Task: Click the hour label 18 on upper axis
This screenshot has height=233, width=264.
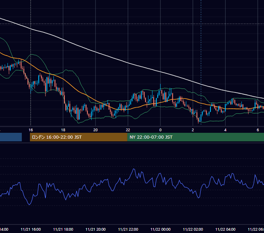Action: point(63,130)
